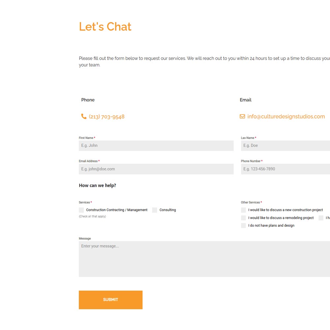Image resolution: width=330 pixels, height=330 pixels.
Task: Toggle the partially visible checkbox beside remodeling option
Action: click(x=321, y=218)
